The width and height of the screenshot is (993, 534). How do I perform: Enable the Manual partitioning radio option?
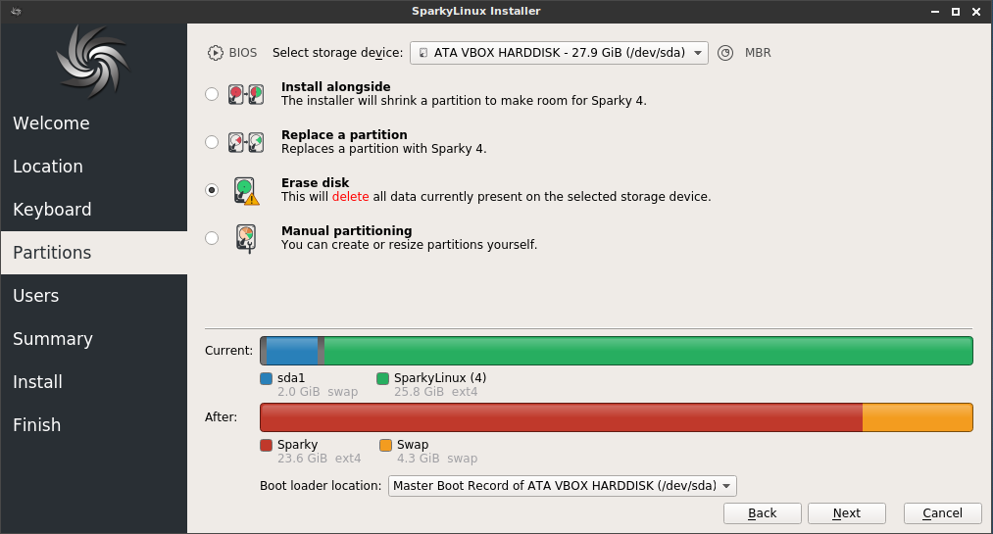pyautogui.click(x=212, y=238)
